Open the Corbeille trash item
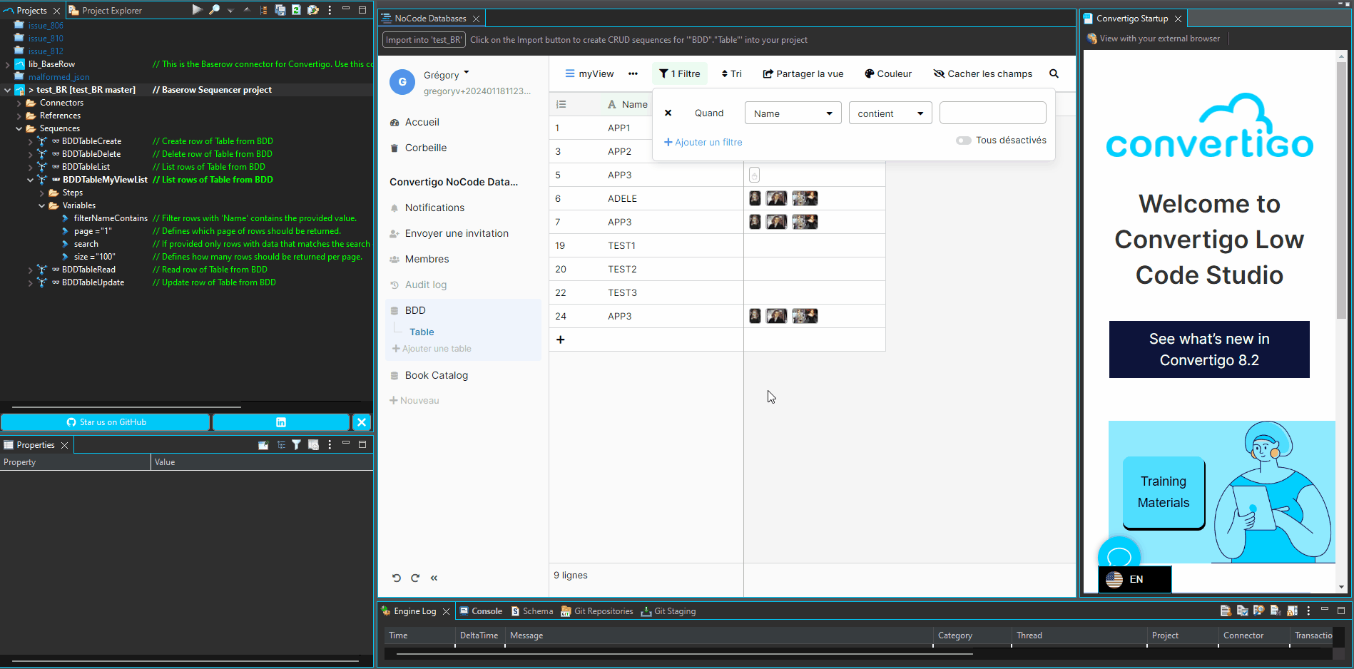The width and height of the screenshot is (1354, 669). 425,148
